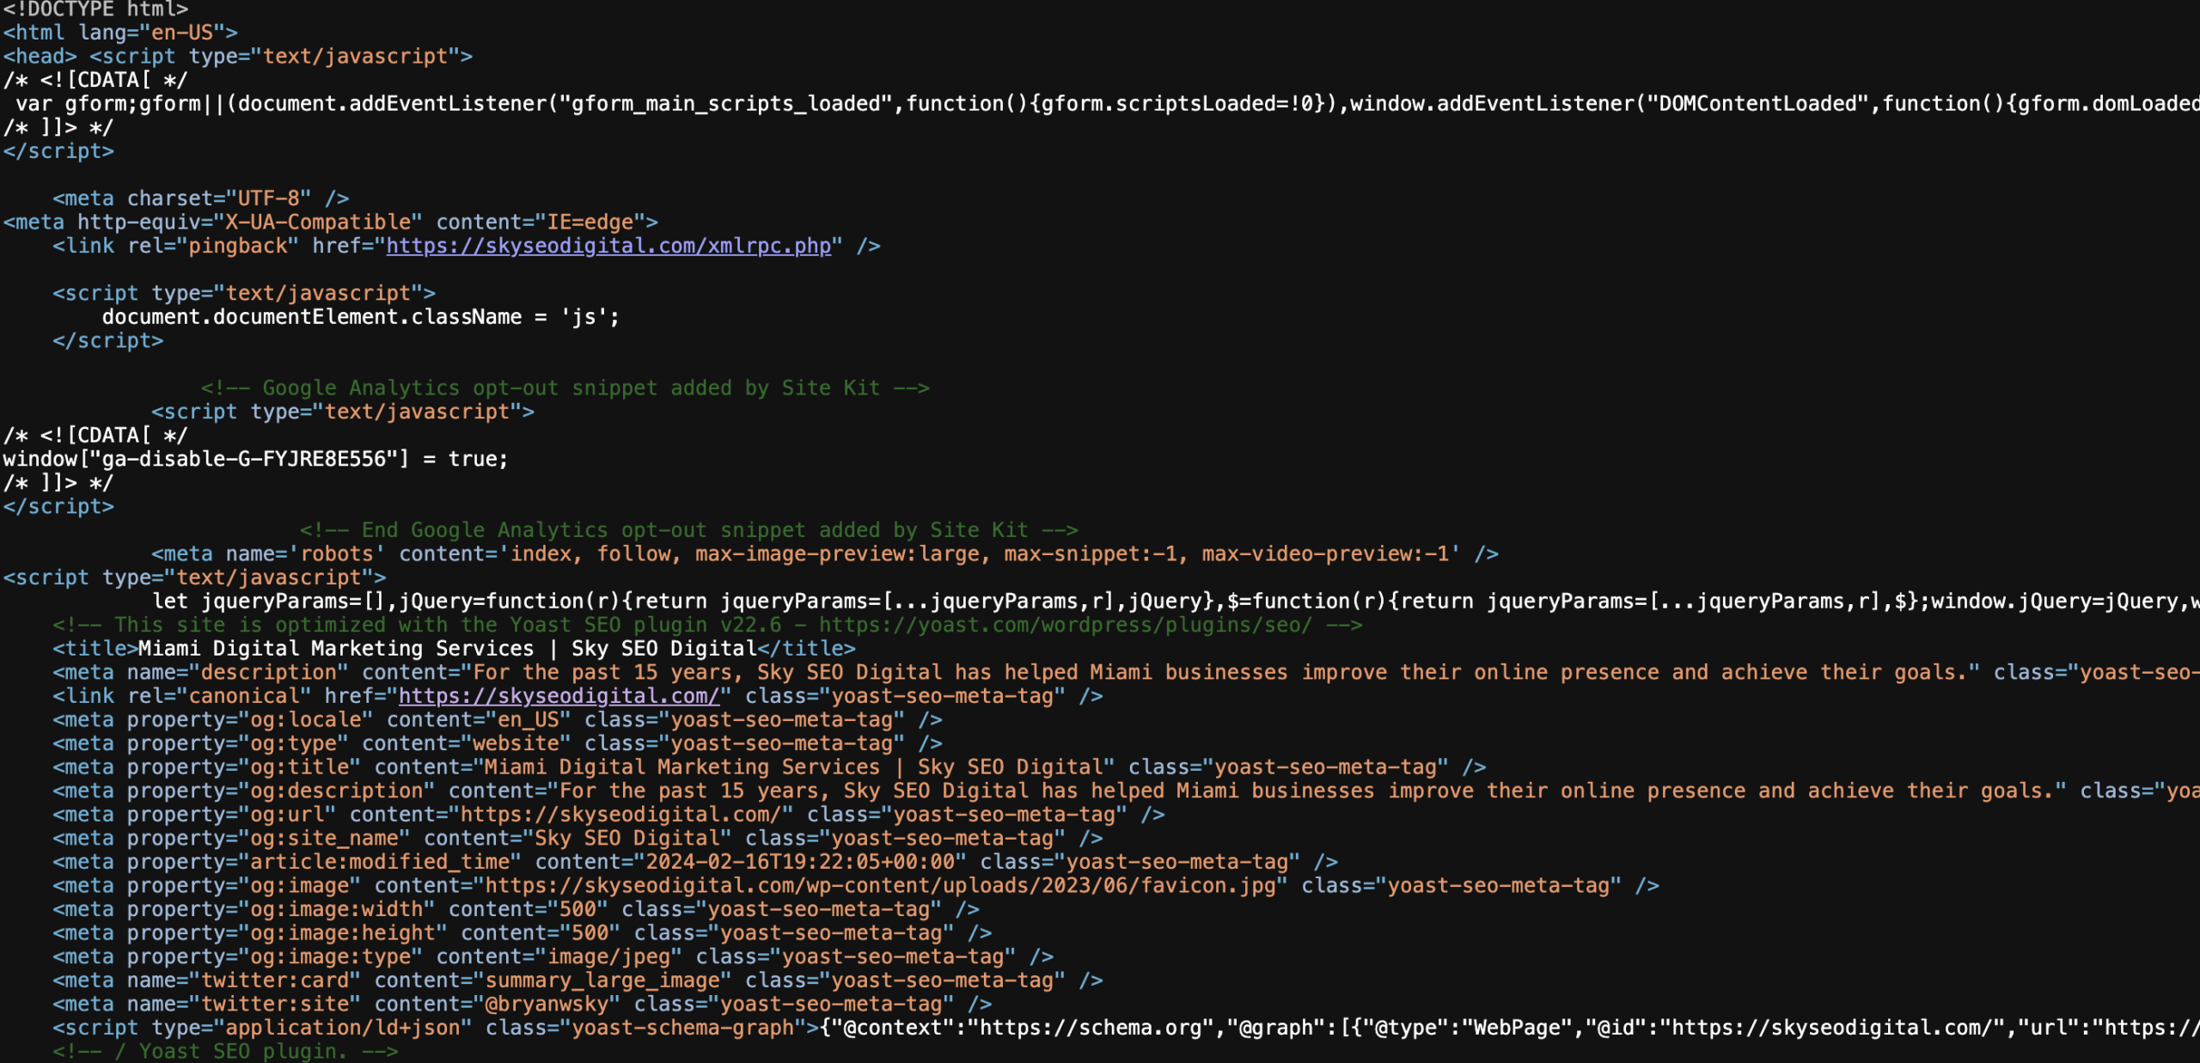Click the Google Analytics opt-out opening comment
Viewport: 2200px width, 1063px height.
pyautogui.click(x=565, y=388)
